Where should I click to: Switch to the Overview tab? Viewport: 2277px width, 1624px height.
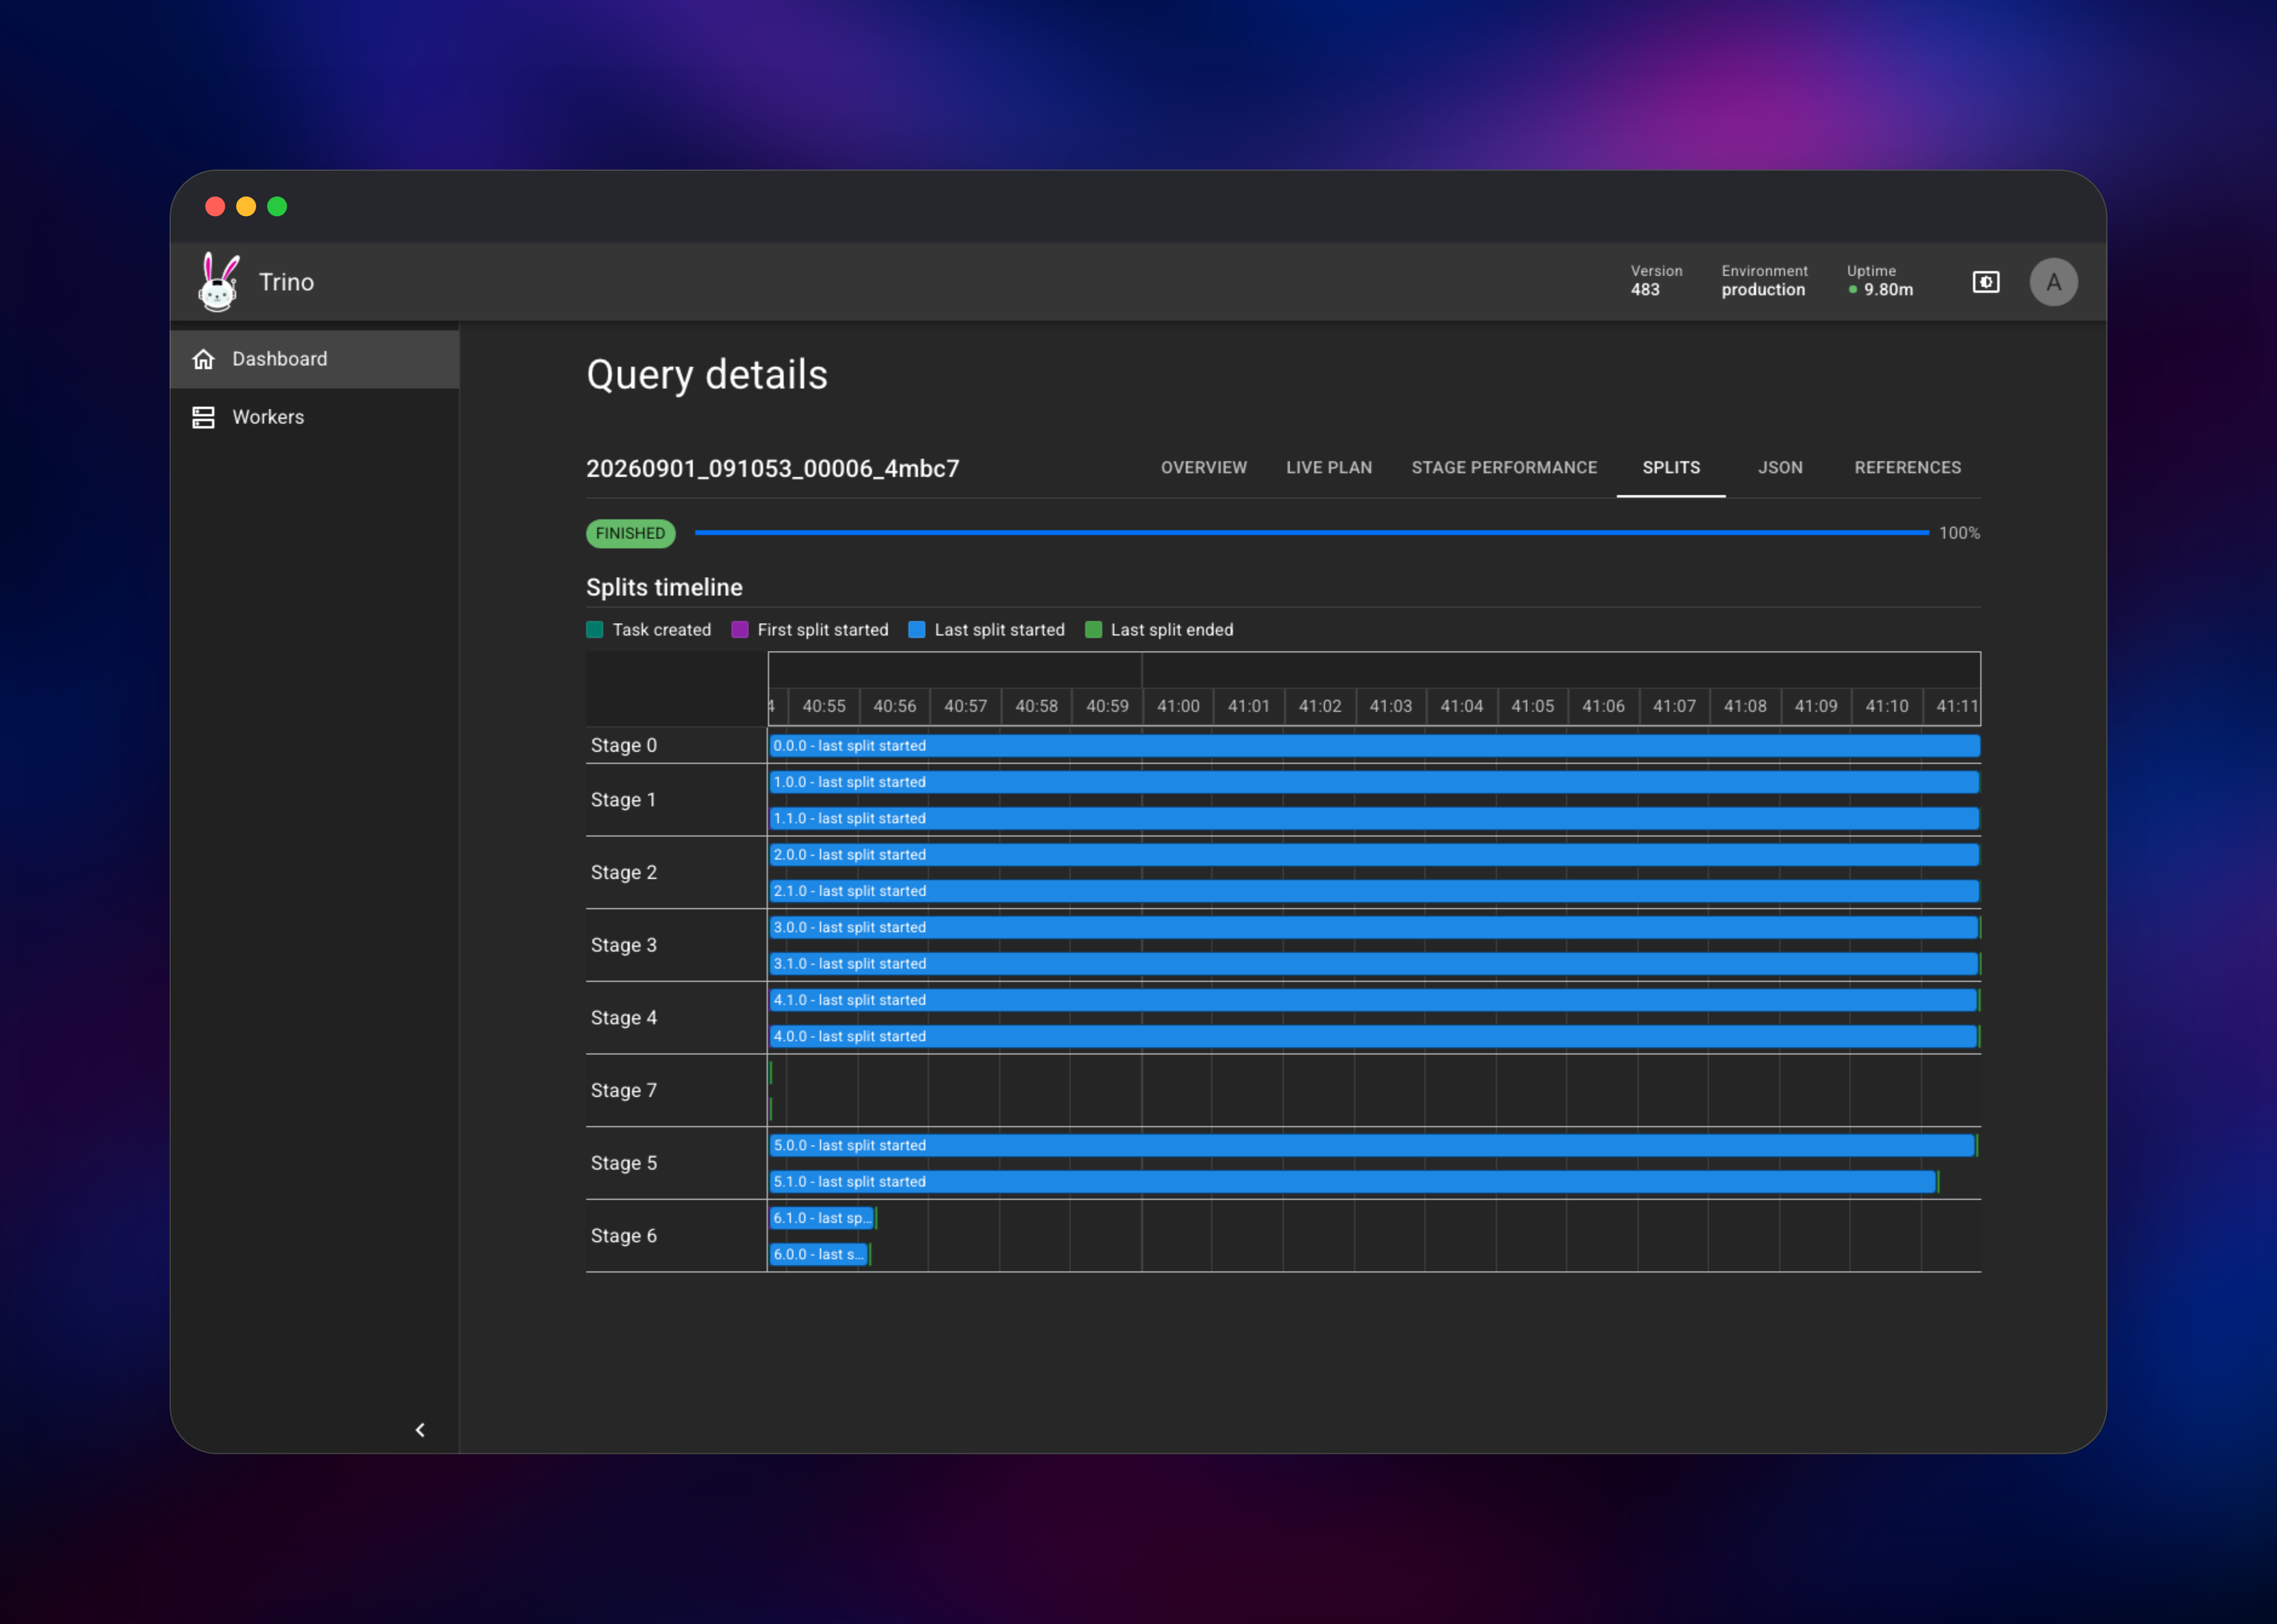(1203, 467)
